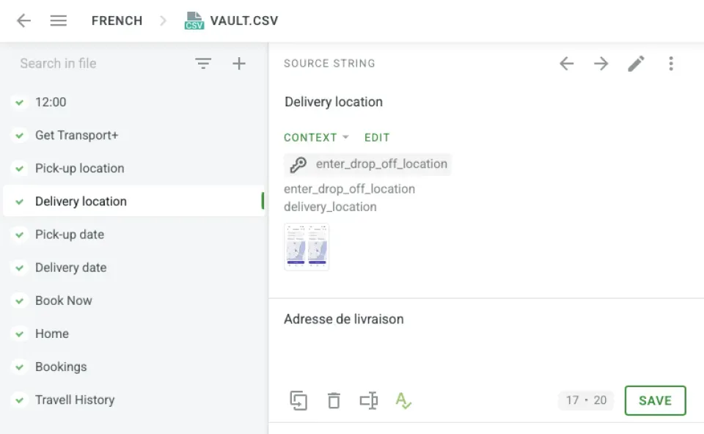Copy the source string into translation
Screen dimensions: 704x434
pos(298,400)
